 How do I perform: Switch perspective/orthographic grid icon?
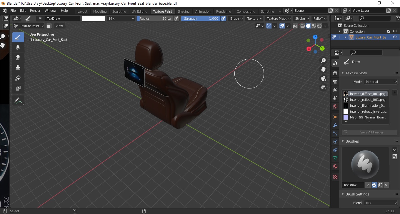pyautogui.click(x=323, y=88)
